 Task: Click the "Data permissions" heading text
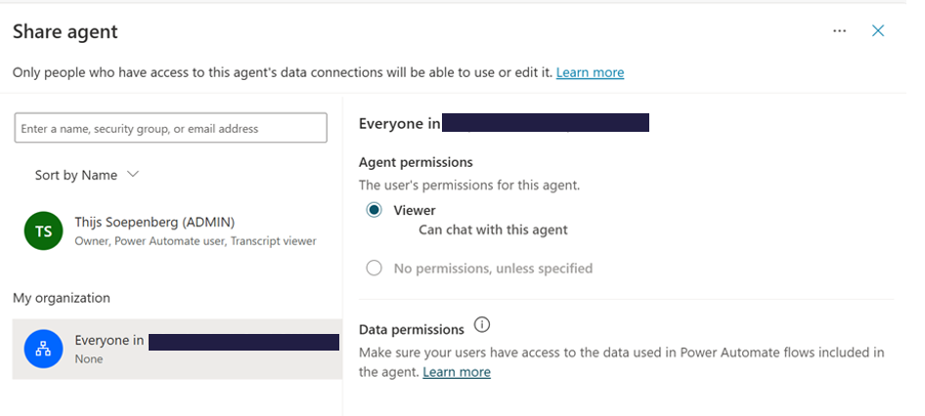point(411,330)
